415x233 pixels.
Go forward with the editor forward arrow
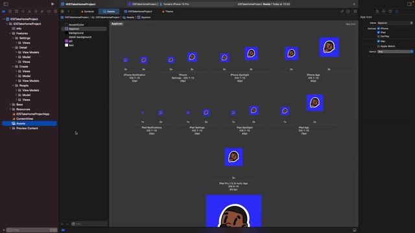click(x=73, y=12)
